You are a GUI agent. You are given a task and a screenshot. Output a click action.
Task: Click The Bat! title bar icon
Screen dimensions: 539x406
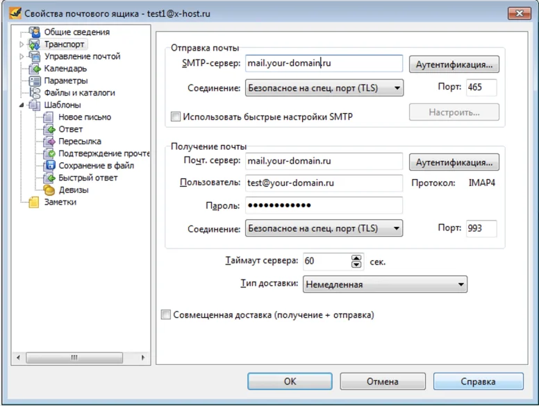point(15,13)
